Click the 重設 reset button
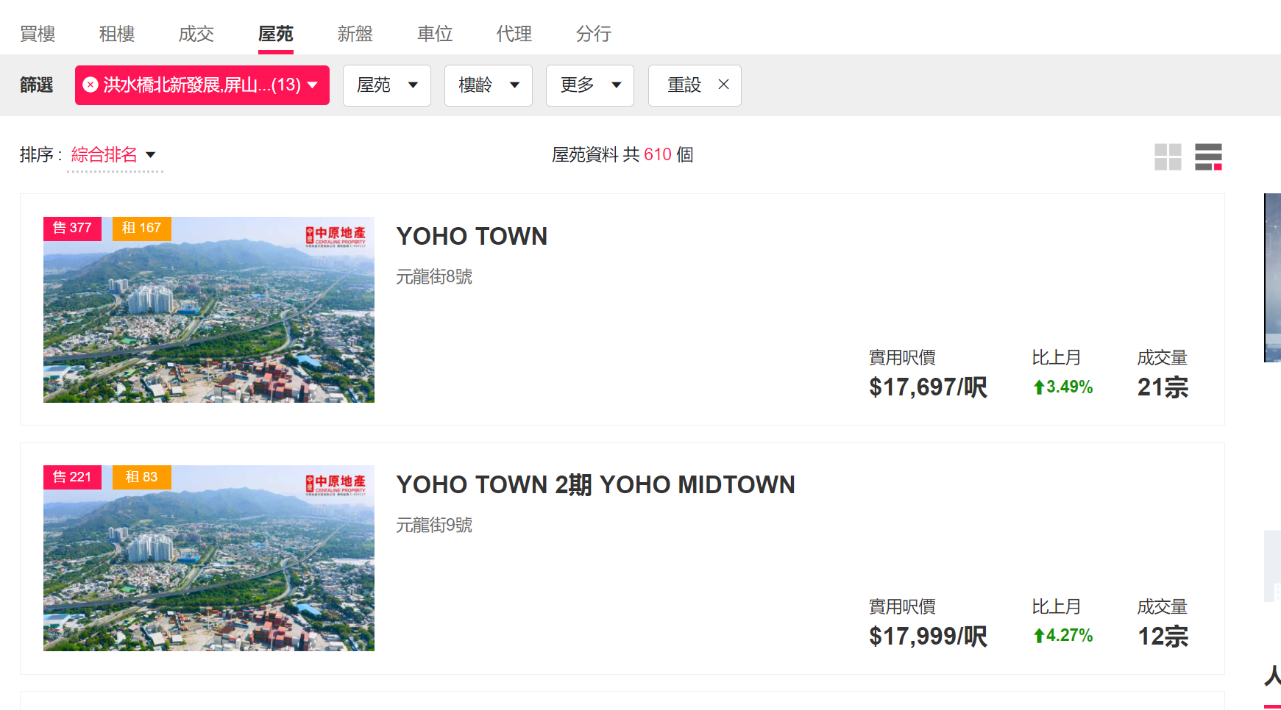 [x=695, y=85]
